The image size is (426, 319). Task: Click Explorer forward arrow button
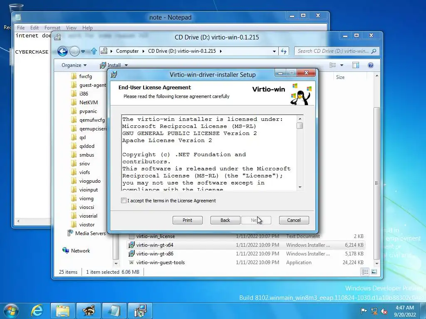(x=74, y=51)
